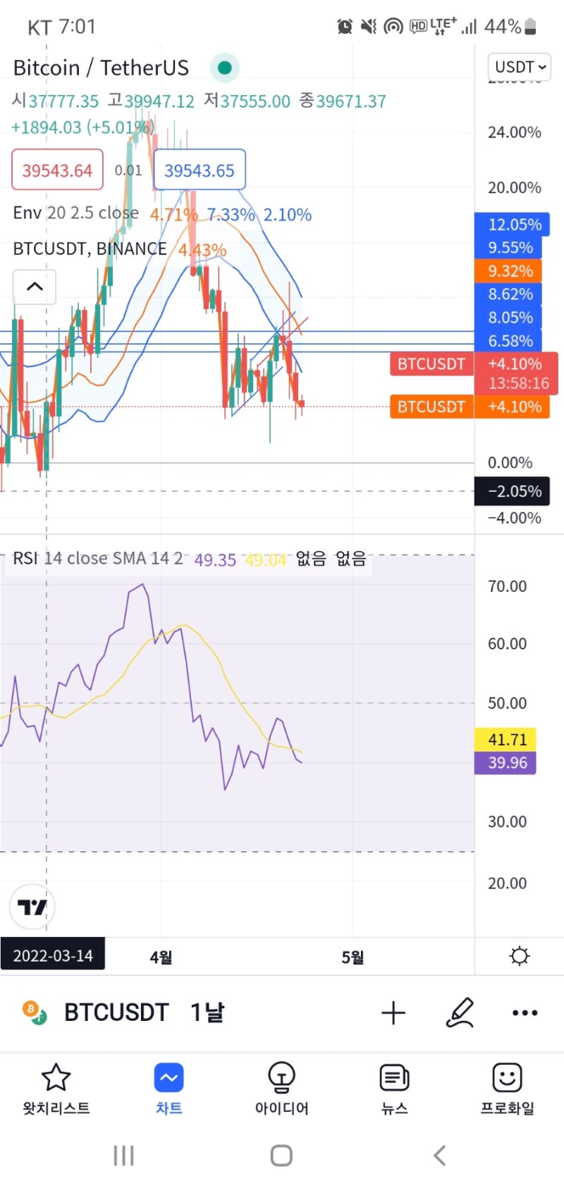Screen dimensions: 564x1190
Task: Tap the 5월 time axis label
Action: [353, 957]
